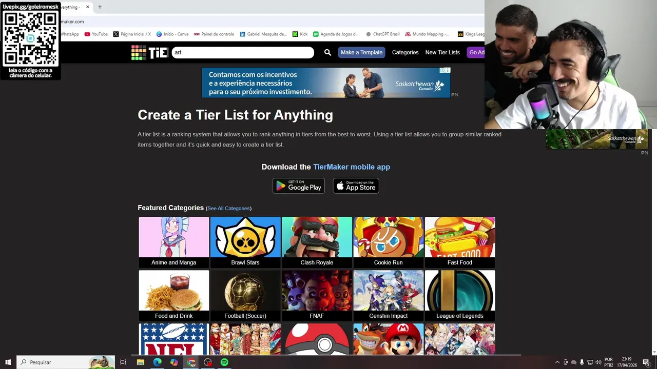Click the POR PTB2 language indicator

(609, 362)
